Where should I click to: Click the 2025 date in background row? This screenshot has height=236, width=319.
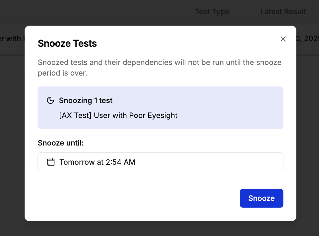307,38
